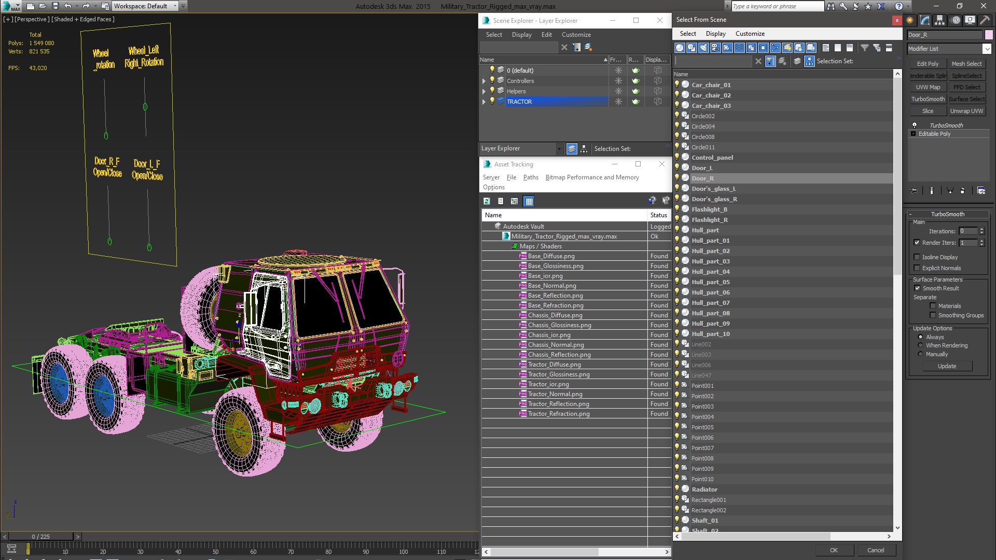Screen dimensions: 996x560
Task: Expand Editable Poly plus in modifier stack
Action: click(914, 134)
